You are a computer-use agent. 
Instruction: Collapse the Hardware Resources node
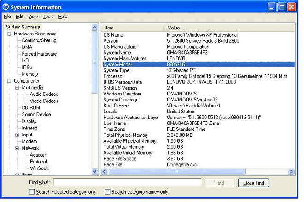point(9,34)
